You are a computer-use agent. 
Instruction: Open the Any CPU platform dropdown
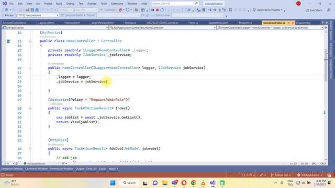pos(86,10)
